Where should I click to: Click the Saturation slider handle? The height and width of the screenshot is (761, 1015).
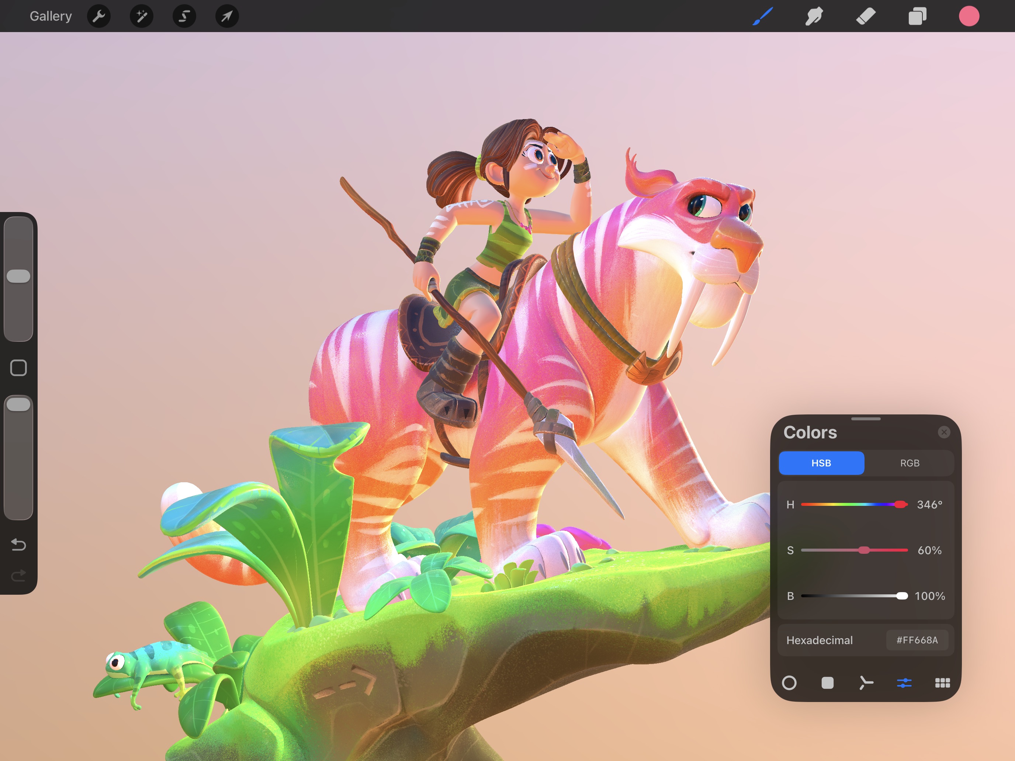[x=864, y=550]
